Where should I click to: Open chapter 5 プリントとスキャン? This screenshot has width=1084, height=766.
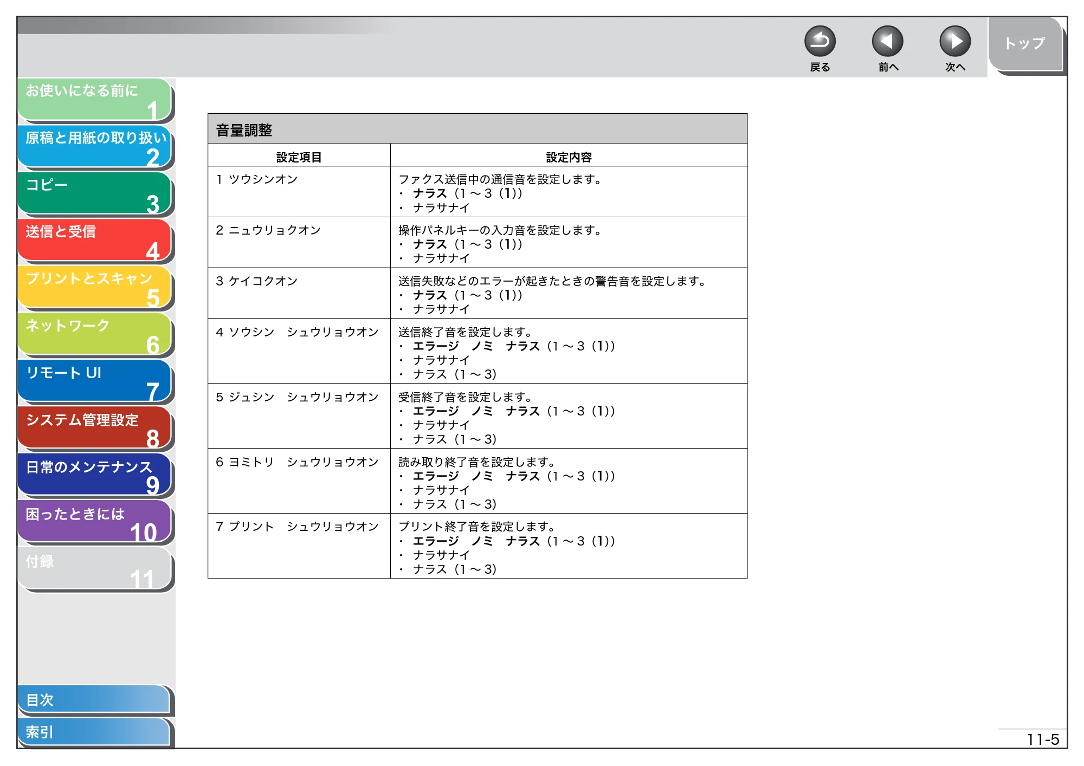pos(95,287)
